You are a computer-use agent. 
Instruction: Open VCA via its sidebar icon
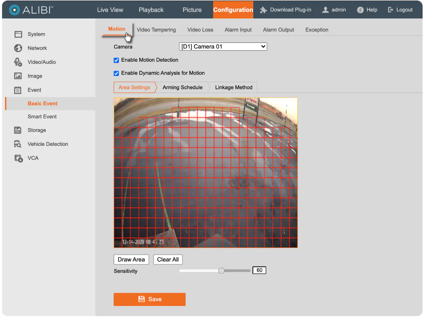[19, 158]
